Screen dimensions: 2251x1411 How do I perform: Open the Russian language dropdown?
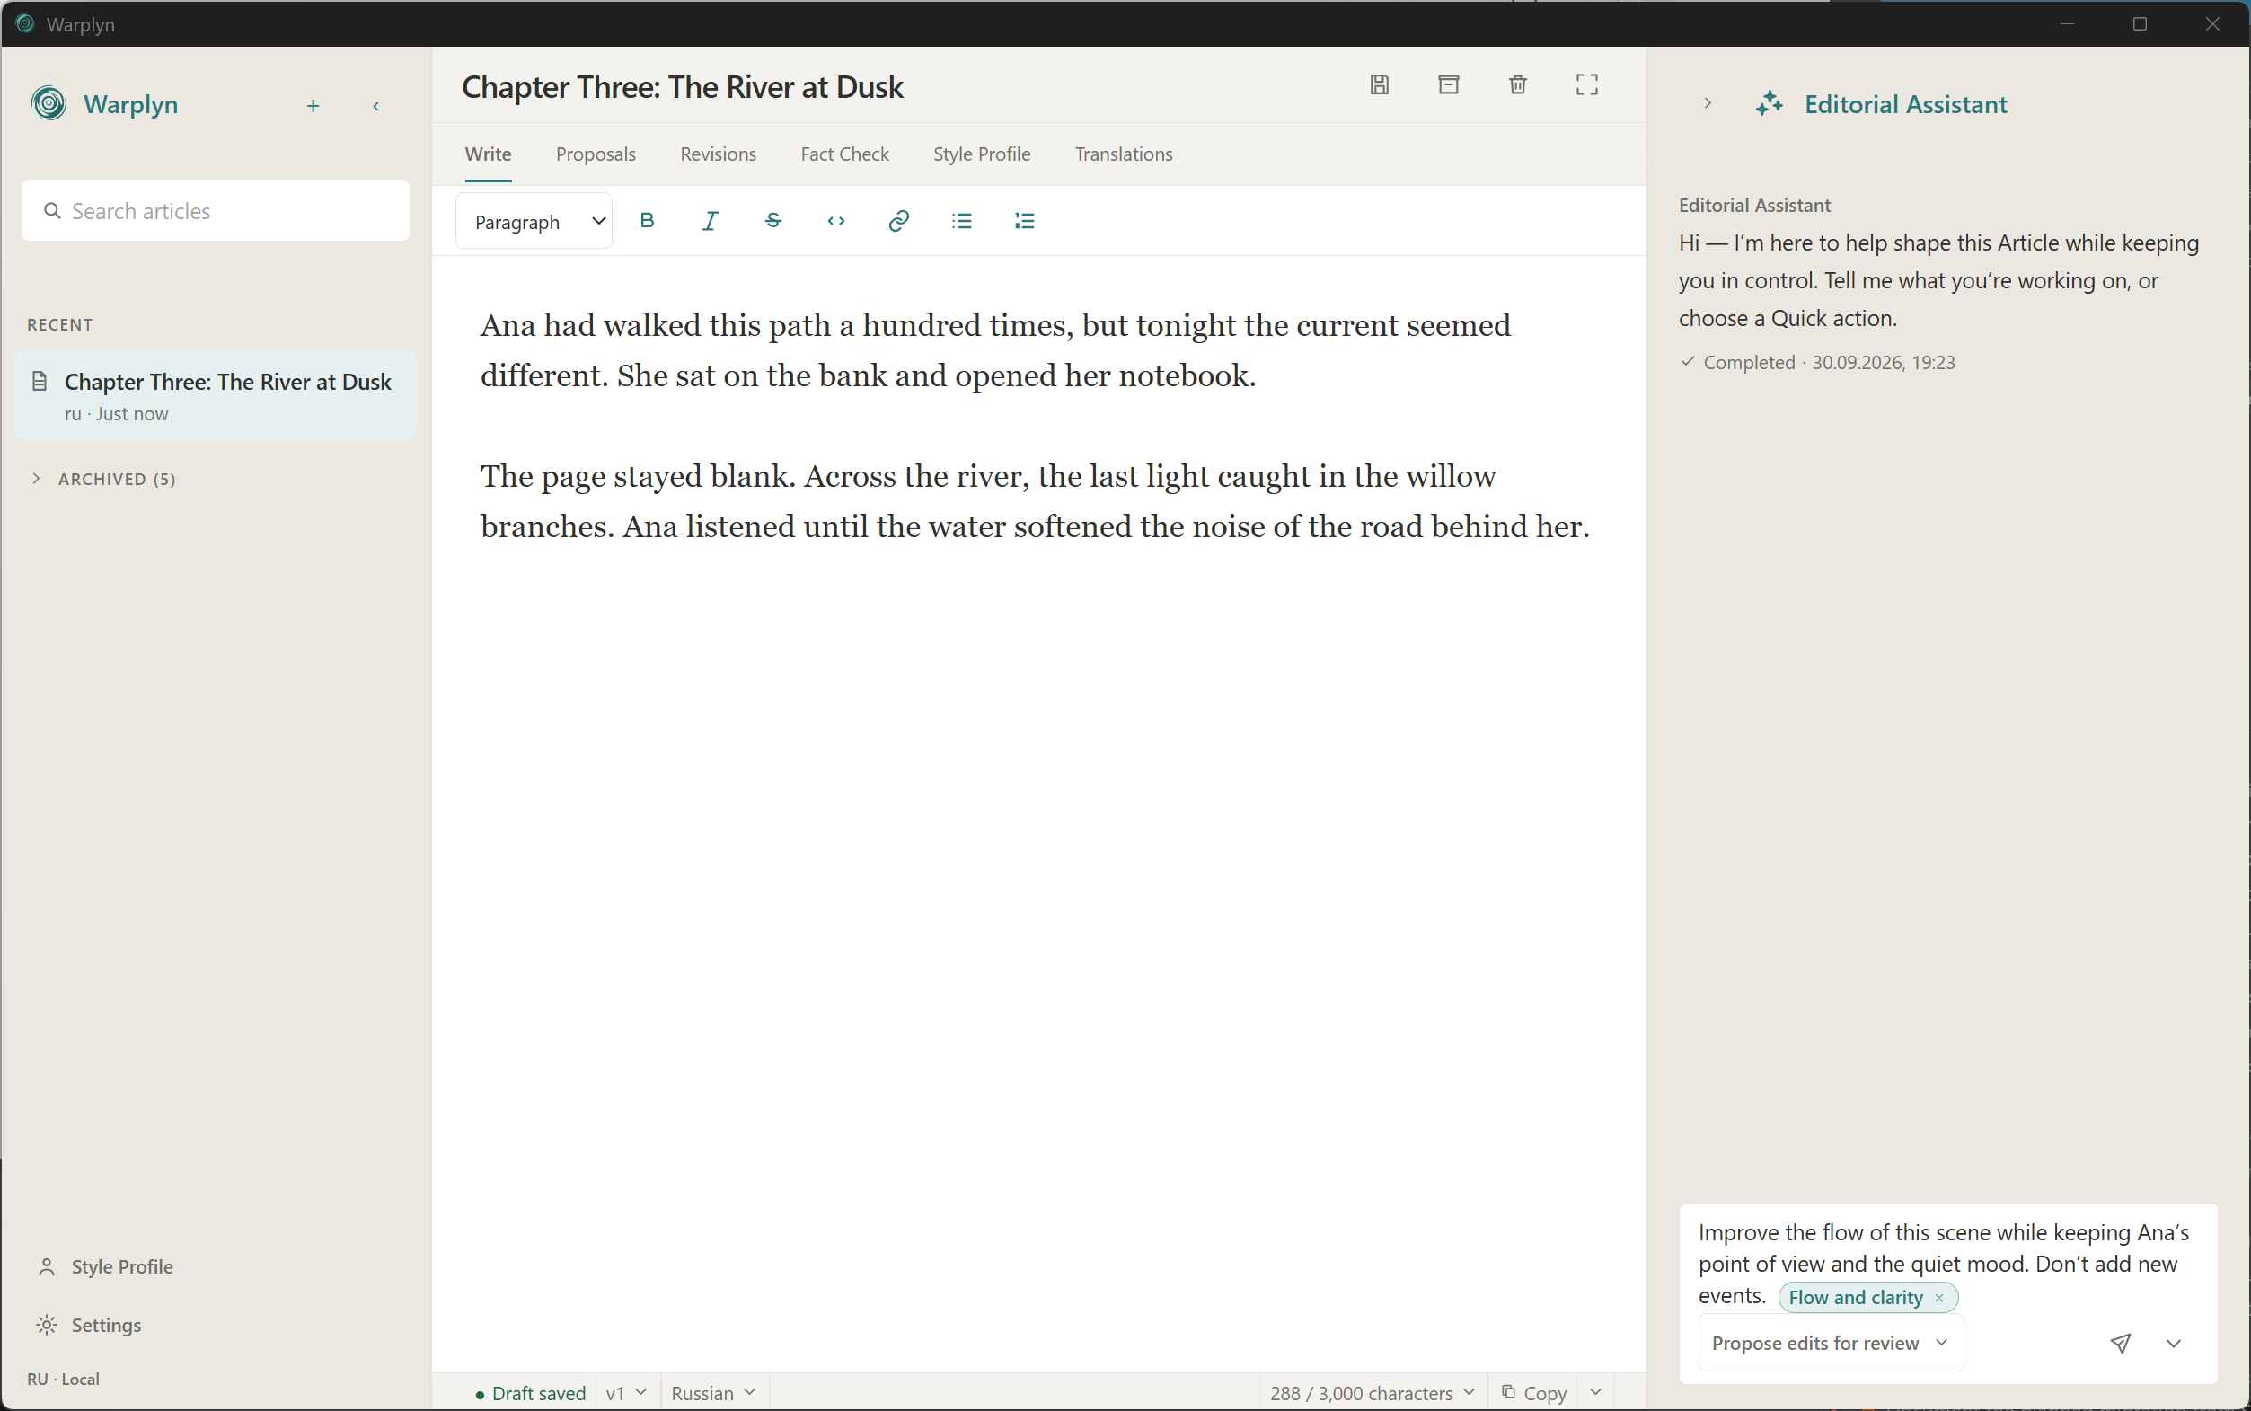(x=714, y=1392)
